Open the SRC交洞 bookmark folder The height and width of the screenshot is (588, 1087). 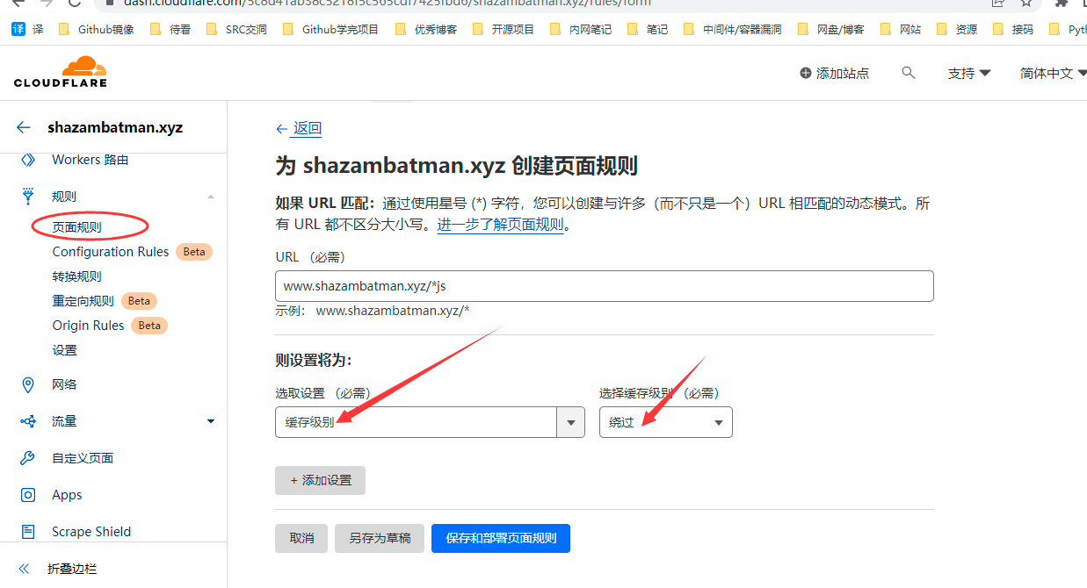click(236, 29)
